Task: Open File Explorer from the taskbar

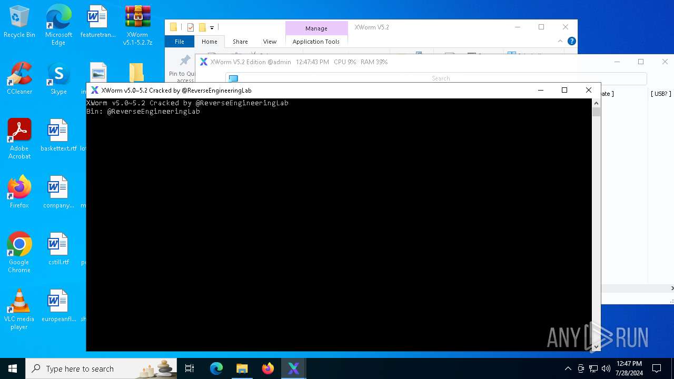Action: pyautogui.click(x=242, y=368)
